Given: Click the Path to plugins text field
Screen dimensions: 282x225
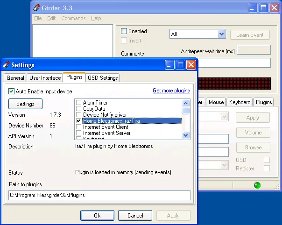Looking at the screenshot, I should tap(99, 195).
